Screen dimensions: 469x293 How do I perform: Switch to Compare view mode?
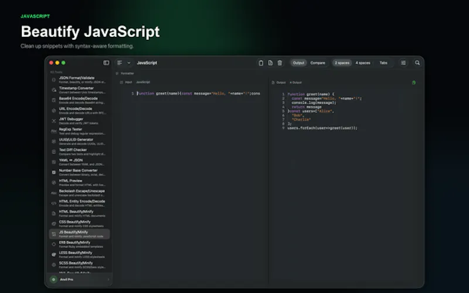pos(318,63)
